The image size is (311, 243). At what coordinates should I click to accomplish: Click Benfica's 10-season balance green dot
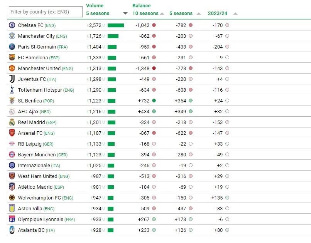point(154,101)
